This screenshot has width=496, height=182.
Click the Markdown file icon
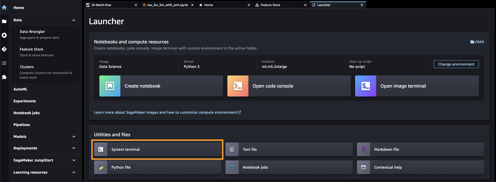[364, 149]
